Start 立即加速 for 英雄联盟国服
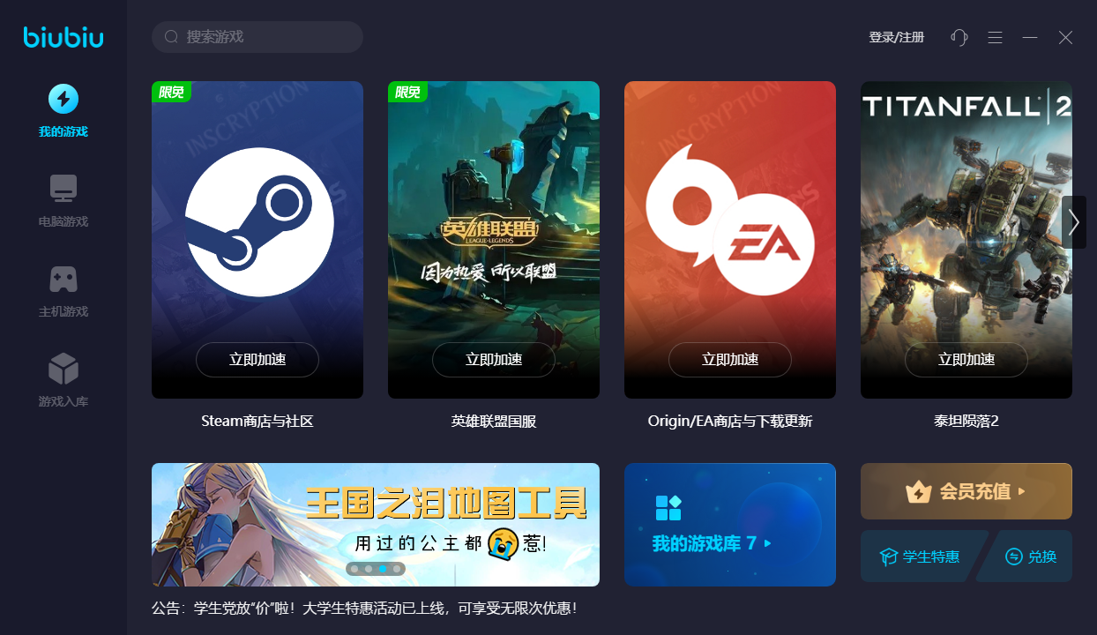The width and height of the screenshot is (1097, 635). [x=494, y=360]
